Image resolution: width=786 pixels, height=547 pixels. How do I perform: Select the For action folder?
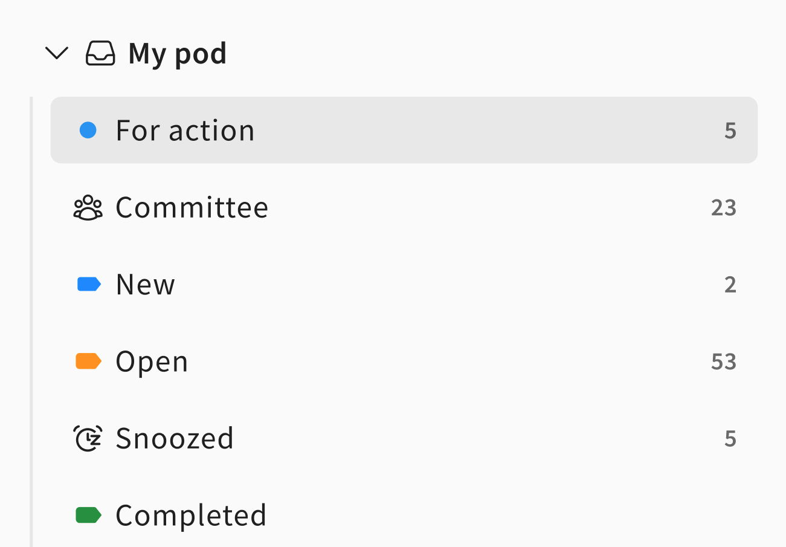[x=185, y=131]
